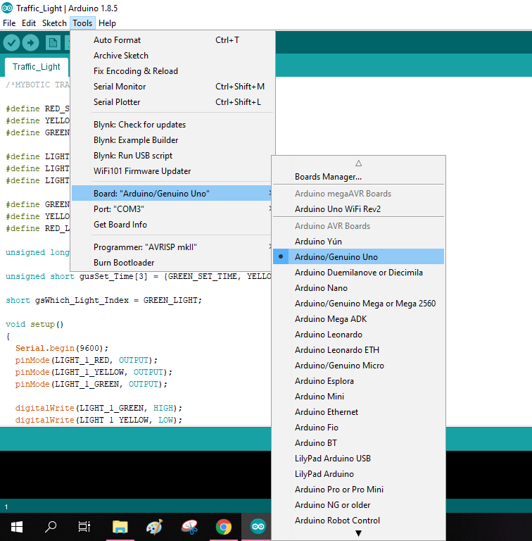Click the board list scroll-up triangle

point(358,163)
